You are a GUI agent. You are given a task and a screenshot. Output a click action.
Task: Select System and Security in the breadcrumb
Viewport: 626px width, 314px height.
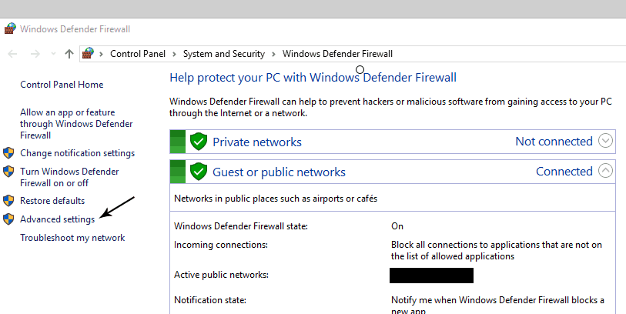[224, 54]
